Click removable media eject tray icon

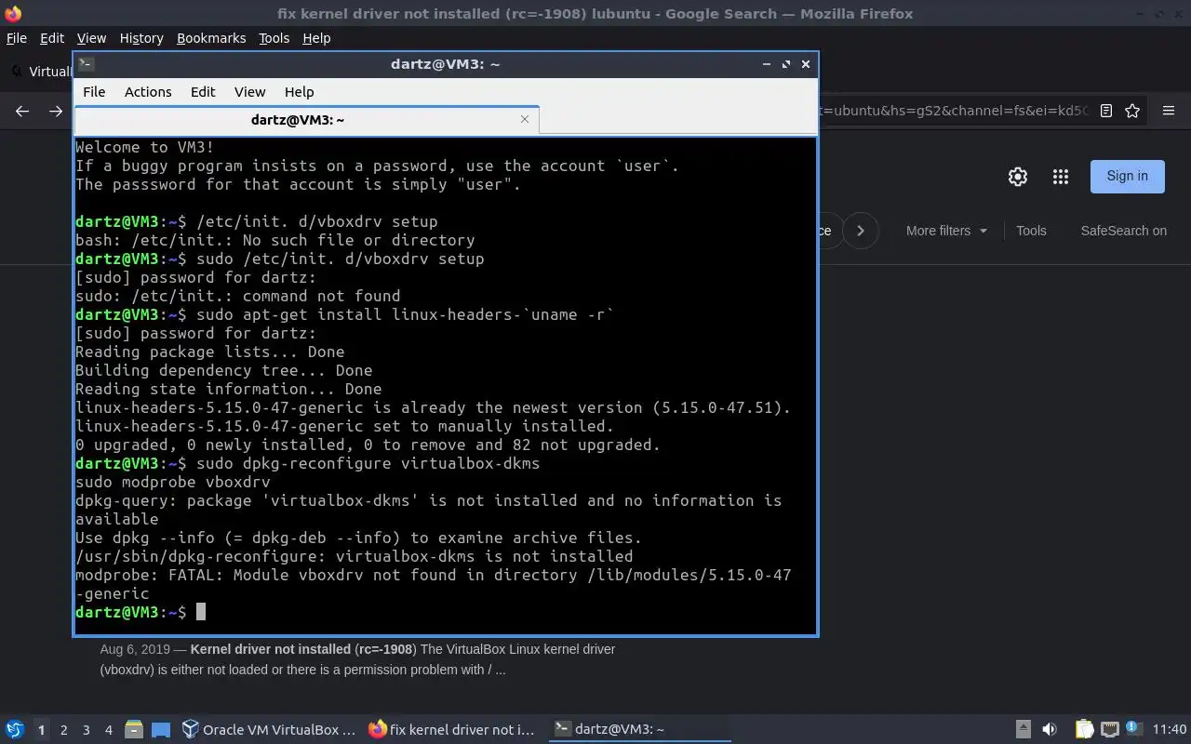pos(1023,729)
